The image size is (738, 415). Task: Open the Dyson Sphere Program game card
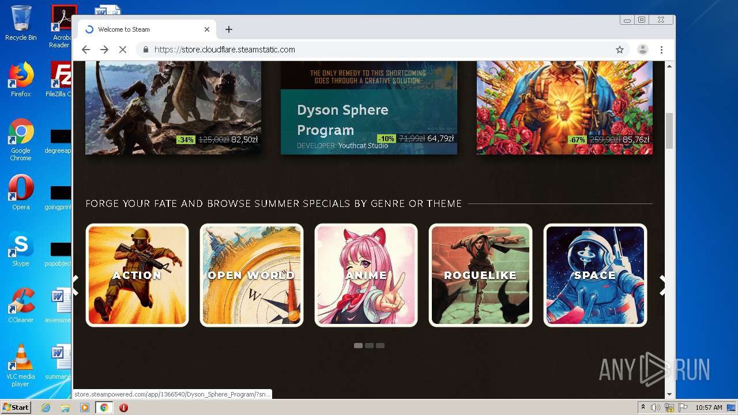click(369, 108)
